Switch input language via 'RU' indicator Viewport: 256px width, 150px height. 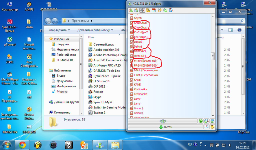pyautogui.click(x=189, y=144)
